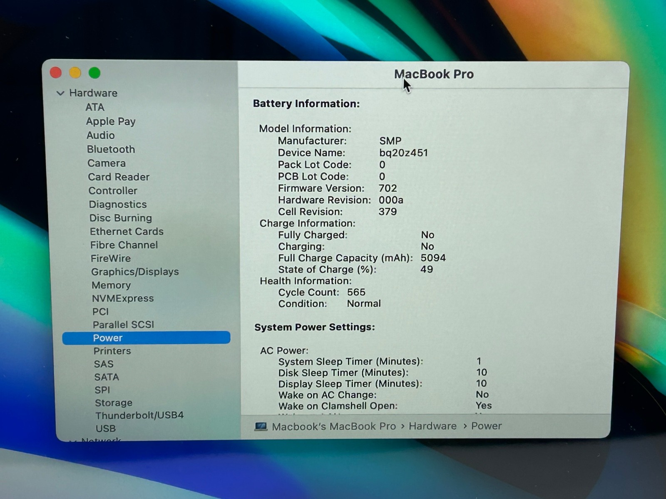This screenshot has width=666, height=499.
Task: Open FireWire in the sidebar
Action: tap(111, 258)
